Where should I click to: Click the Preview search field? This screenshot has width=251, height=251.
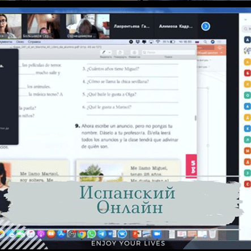coord(168,52)
